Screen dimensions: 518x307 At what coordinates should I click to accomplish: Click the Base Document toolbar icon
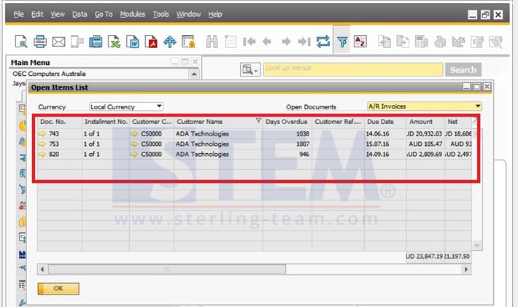pyautogui.click(x=384, y=42)
